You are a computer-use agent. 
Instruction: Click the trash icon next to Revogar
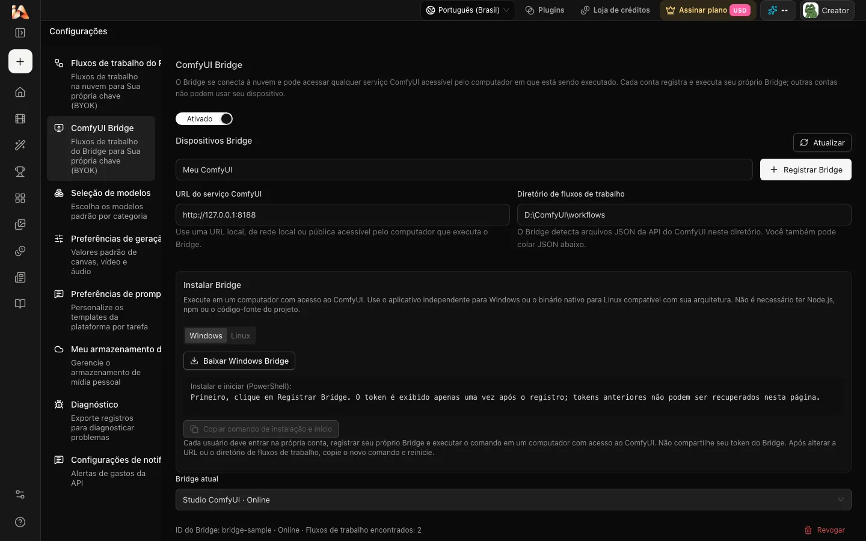click(808, 530)
